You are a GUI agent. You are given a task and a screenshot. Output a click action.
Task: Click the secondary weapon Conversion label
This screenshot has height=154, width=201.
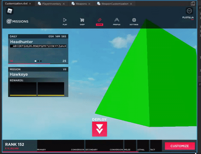click(x=116, y=150)
